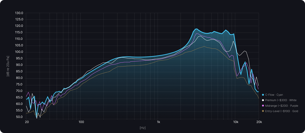The width and height of the screenshot is (305, 133).
Task: Click the 75.0 y-axis value
Action: pos(20,85)
